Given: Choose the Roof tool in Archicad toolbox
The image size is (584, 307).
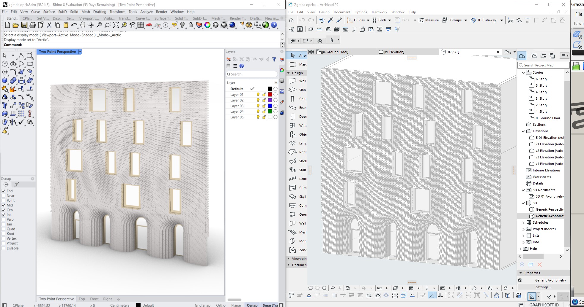Looking at the screenshot, I should pos(297,152).
